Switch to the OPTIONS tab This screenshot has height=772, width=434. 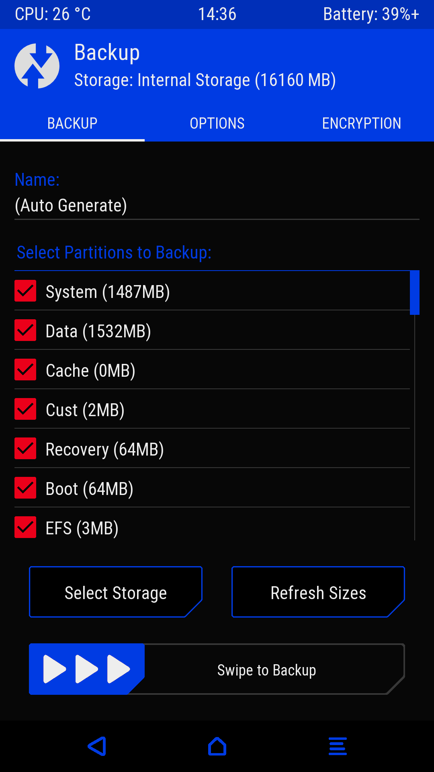click(217, 123)
